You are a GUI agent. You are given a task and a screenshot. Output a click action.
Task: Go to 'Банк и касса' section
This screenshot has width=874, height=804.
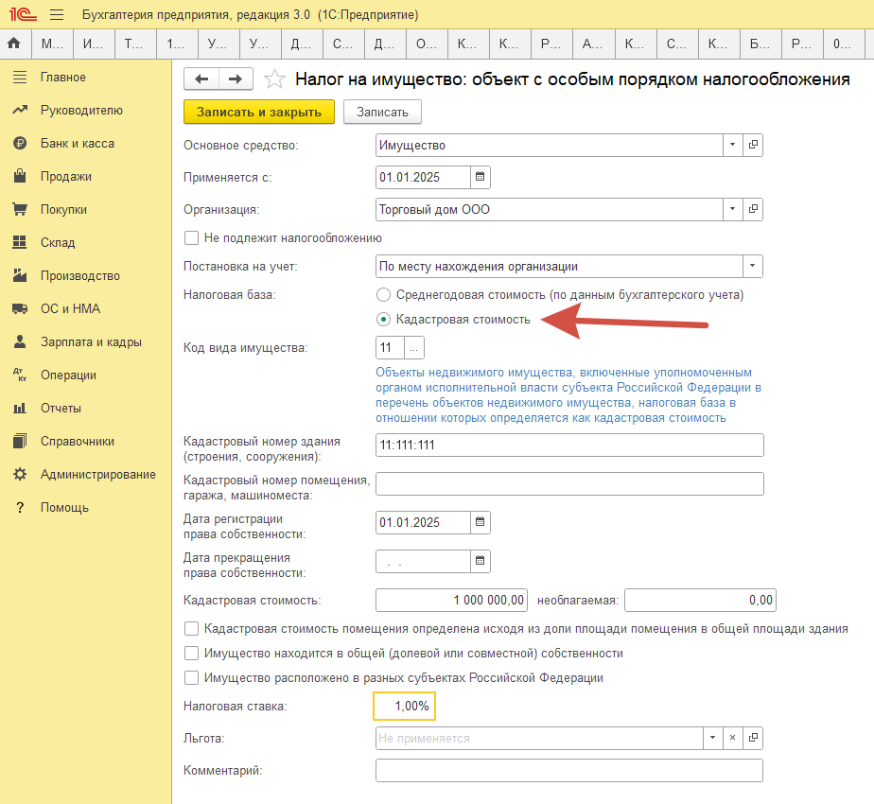pos(77,144)
